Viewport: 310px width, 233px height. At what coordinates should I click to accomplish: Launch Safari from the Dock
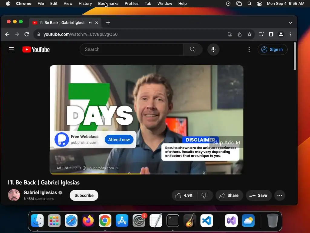71,221
